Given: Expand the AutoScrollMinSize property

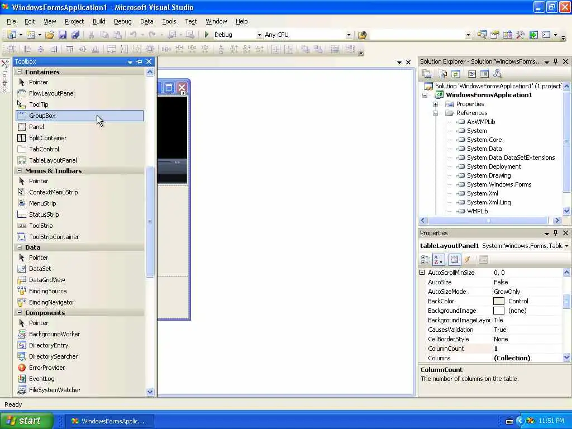Looking at the screenshot, I should (422, 273).
